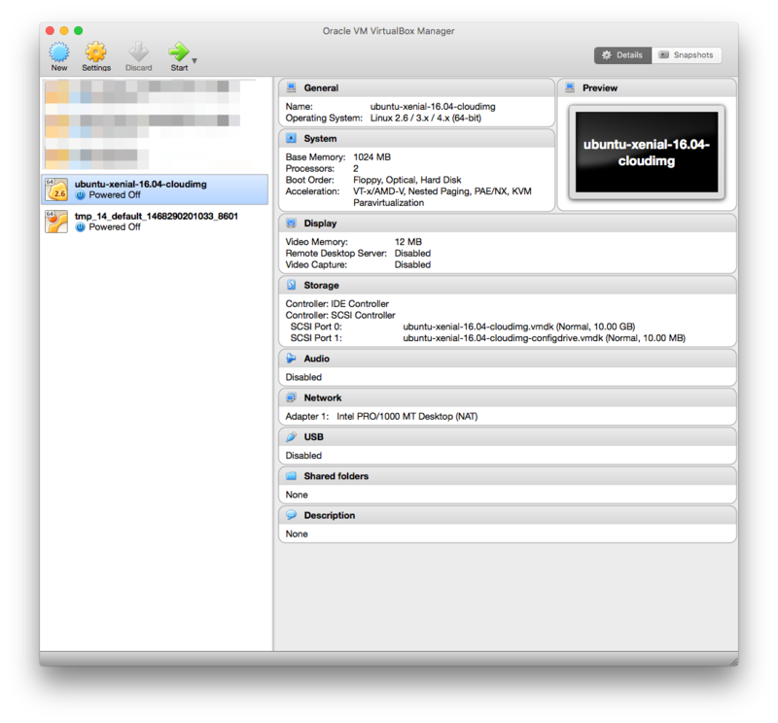Click the USB section plug icon
This screenshot has width=778, height=723.
click(x=291, y=436)
